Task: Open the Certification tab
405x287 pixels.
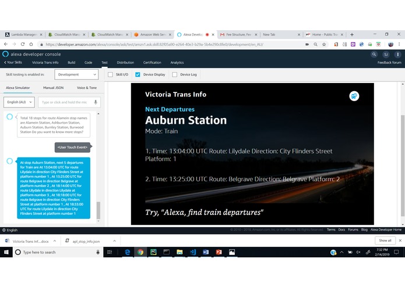Action: (152, 63)
